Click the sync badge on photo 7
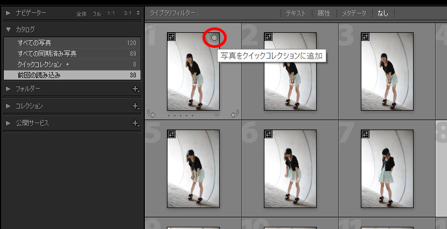The width and height of the screenshot is (447, 229). (366, 134)
